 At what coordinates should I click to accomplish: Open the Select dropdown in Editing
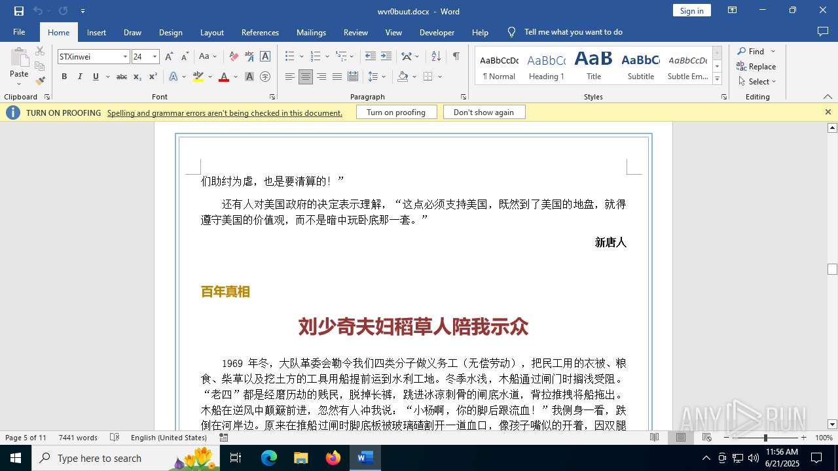(757, 82)
